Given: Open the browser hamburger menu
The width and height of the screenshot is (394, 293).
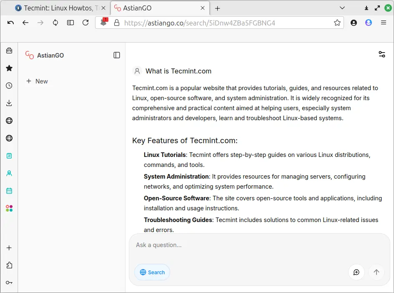Looking at the screenshot, I should pyautogui.click(x=384, y=23).
